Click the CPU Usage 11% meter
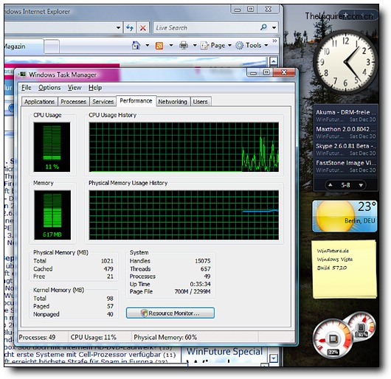391x379 pixels. (52, 147)
